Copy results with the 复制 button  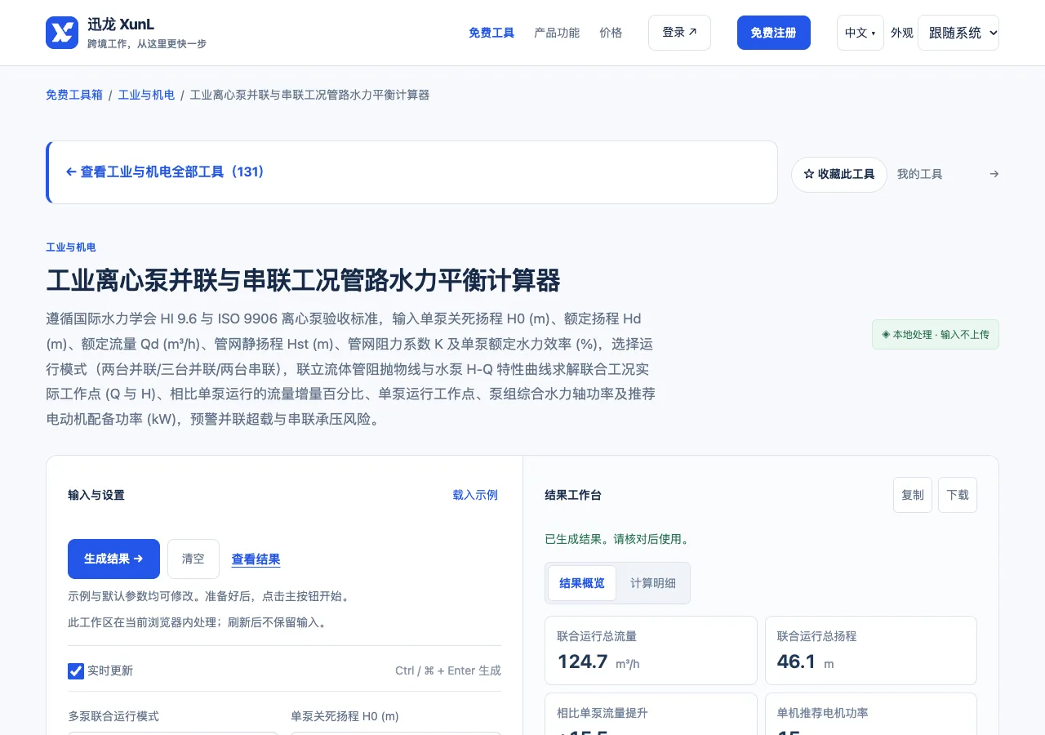point(913,495)
